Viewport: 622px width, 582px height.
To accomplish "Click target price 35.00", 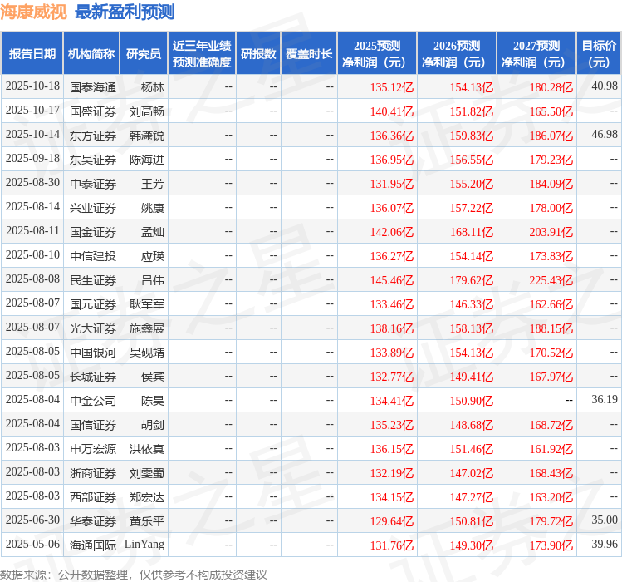I will [605, 520].
